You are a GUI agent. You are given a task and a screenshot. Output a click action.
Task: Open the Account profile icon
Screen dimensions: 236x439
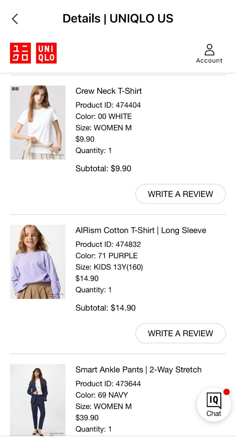click(x=209, y=53)
